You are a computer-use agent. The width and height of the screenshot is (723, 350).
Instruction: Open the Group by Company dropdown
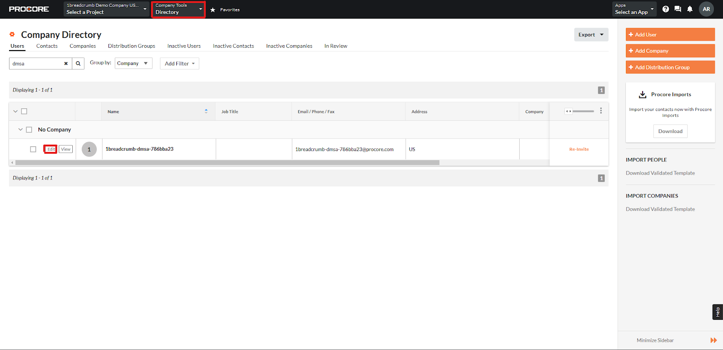(133, 64)
